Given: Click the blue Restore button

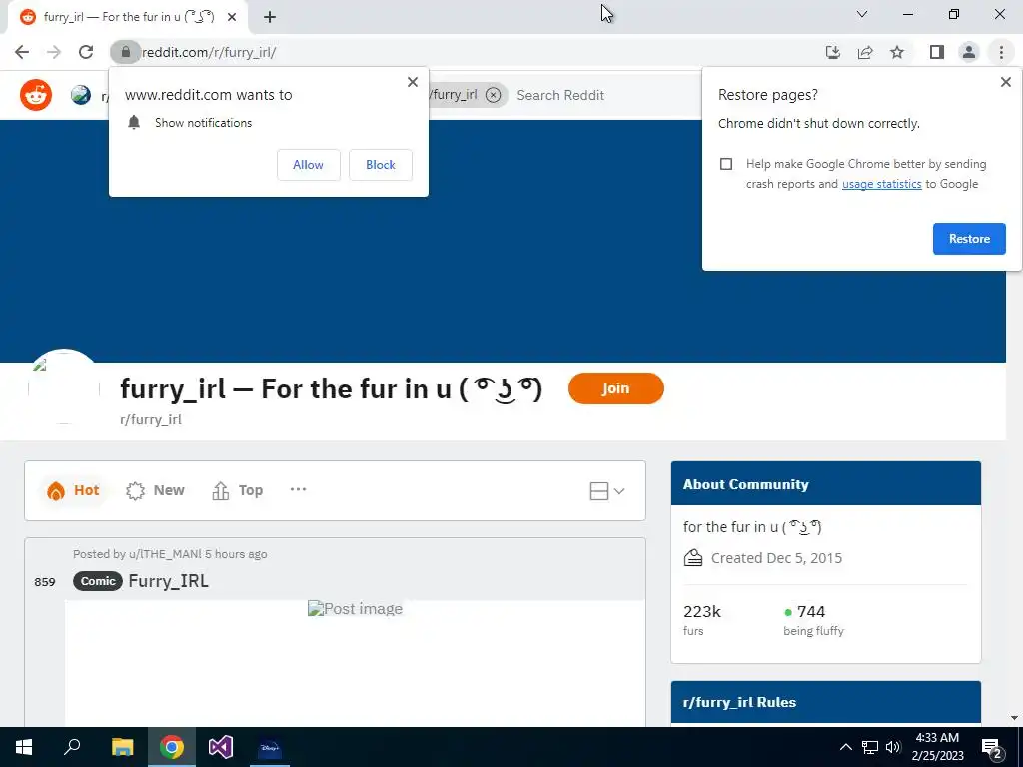Looking at the screenshot, I should click(x=969, y=239).
